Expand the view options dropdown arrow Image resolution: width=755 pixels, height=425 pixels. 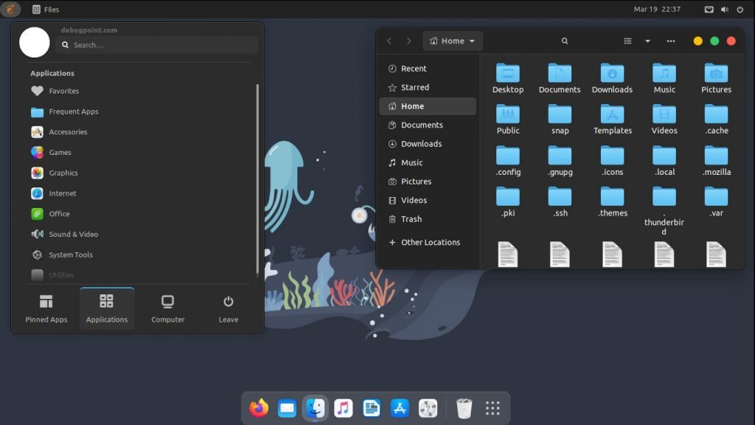point(647,41)
